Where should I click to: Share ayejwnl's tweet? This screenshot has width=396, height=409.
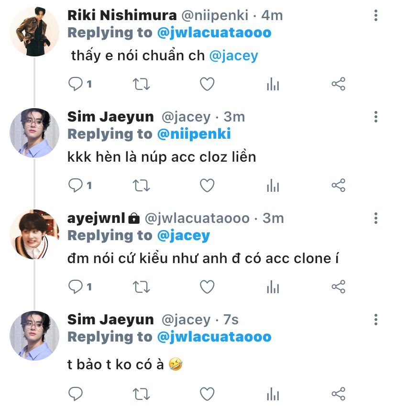pos(338,287)
